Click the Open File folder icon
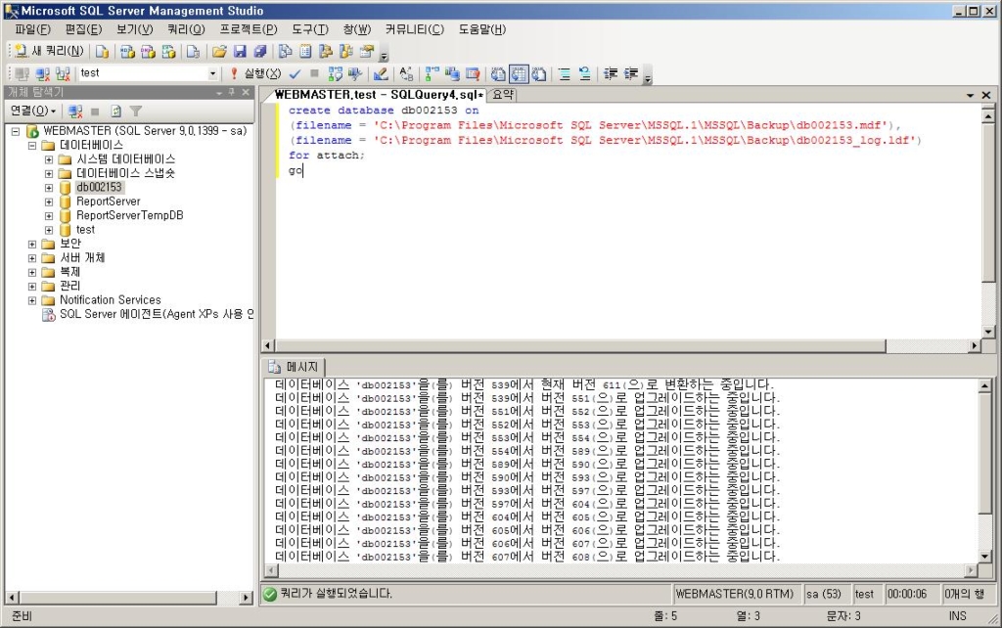1002x628 pixels. [x=219, y=52]
